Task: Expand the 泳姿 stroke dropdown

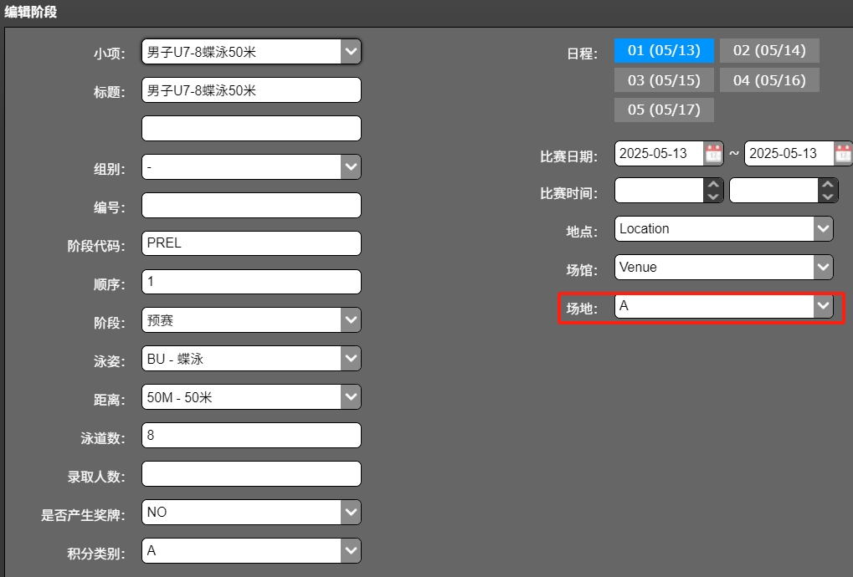Action: 351,359
